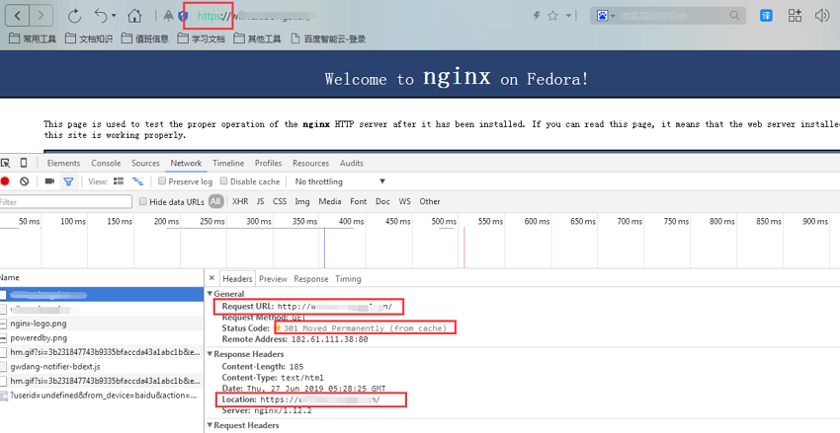Filter requests by Media
This screenshot has height=433, width=840.
tap(330, 201)
